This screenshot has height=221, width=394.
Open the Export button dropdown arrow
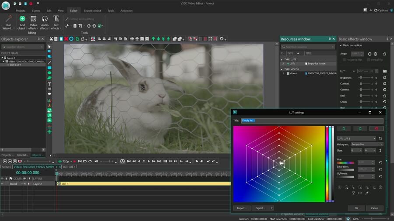click(x=271, y=208)
